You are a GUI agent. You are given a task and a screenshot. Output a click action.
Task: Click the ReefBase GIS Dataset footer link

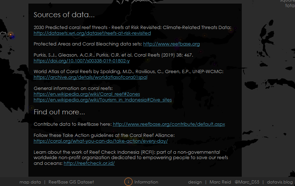[71, 182]
